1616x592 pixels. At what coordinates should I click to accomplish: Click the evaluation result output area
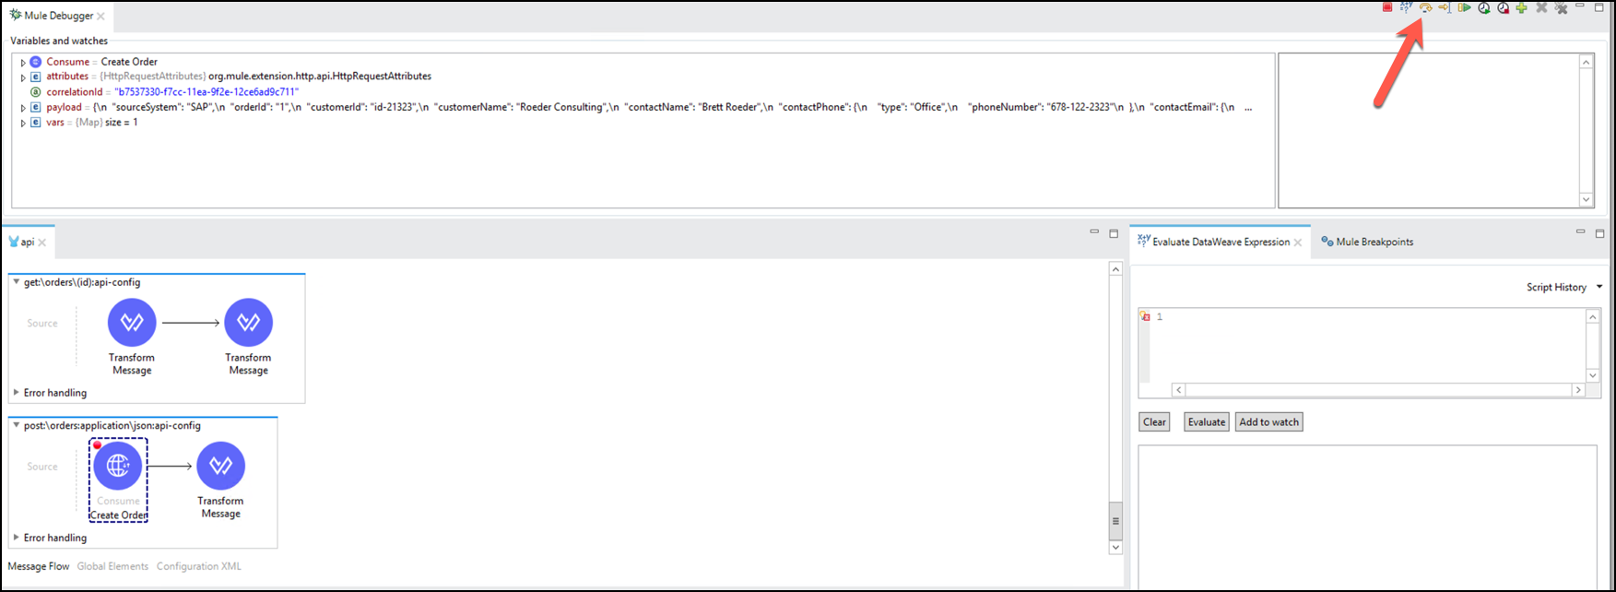pyautogui.click(x=1367, y=517)
